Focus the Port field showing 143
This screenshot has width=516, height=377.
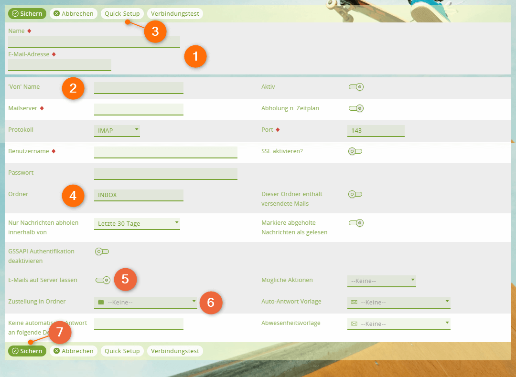pos(376,130)
